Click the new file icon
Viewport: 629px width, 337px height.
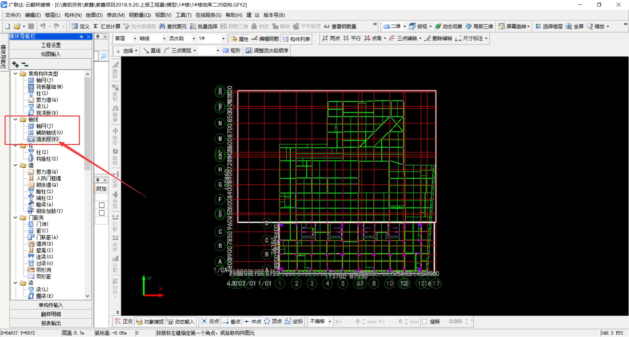click(x=8, y=26)
